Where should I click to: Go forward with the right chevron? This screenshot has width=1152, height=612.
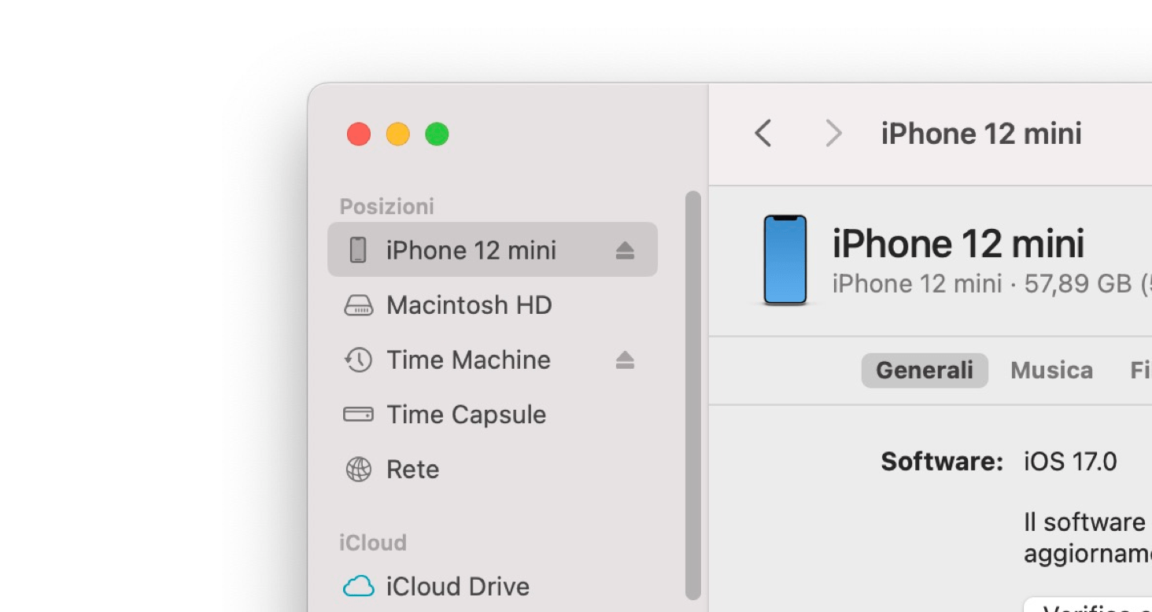coord(833,134)
